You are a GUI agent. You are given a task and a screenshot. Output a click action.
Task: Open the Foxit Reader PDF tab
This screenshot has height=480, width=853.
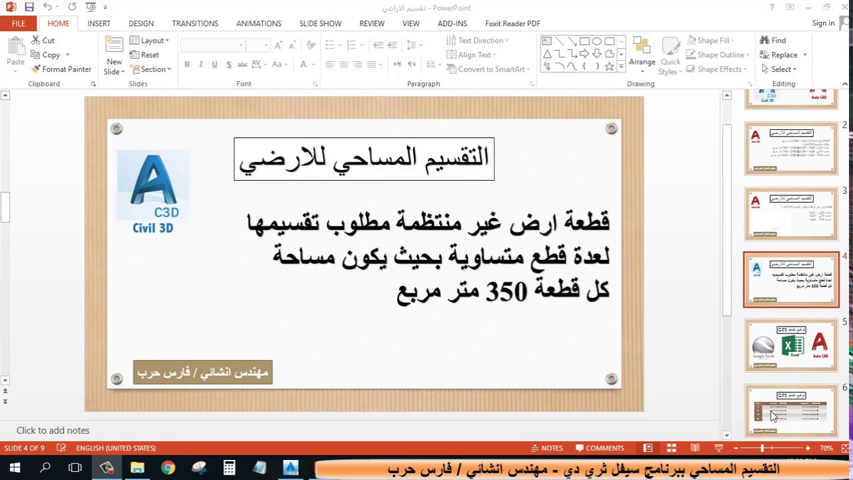coord(512,23)
